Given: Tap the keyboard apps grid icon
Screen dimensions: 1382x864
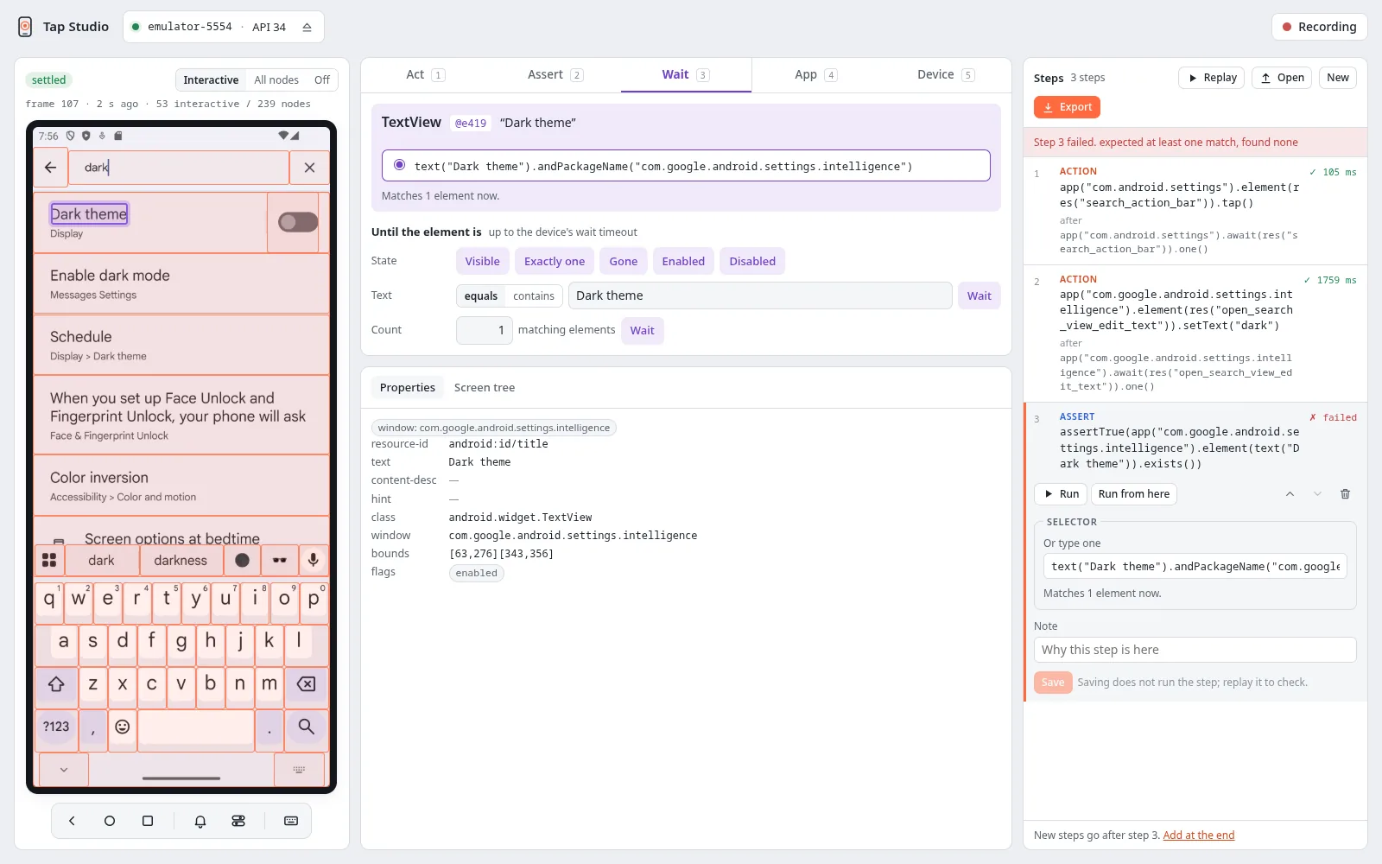Looking at the screenshot, I should tap(49, 560).
